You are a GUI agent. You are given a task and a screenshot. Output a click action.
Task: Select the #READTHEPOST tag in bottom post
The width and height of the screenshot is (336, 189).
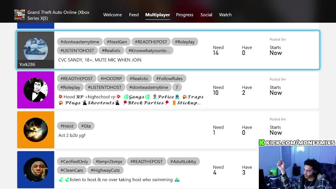click(x=146, y=161)
